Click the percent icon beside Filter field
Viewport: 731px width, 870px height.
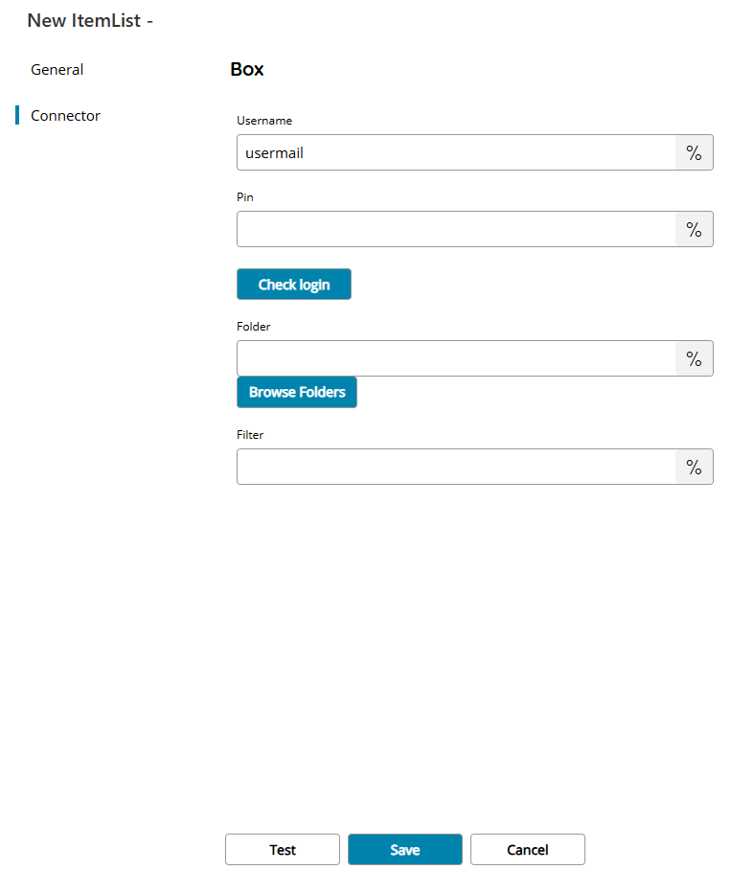coord(694,467)
